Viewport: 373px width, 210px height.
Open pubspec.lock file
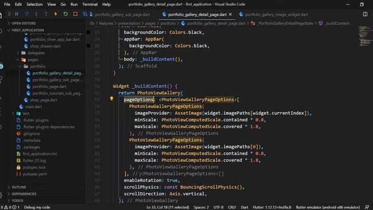click(34, 167)
